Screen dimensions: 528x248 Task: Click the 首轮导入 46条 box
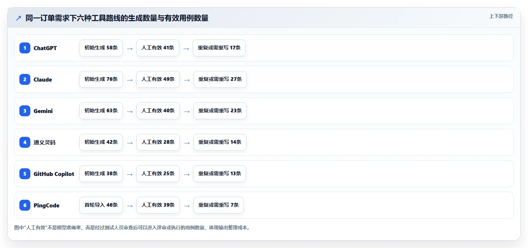pyautogui.click(x=101, y=205)
